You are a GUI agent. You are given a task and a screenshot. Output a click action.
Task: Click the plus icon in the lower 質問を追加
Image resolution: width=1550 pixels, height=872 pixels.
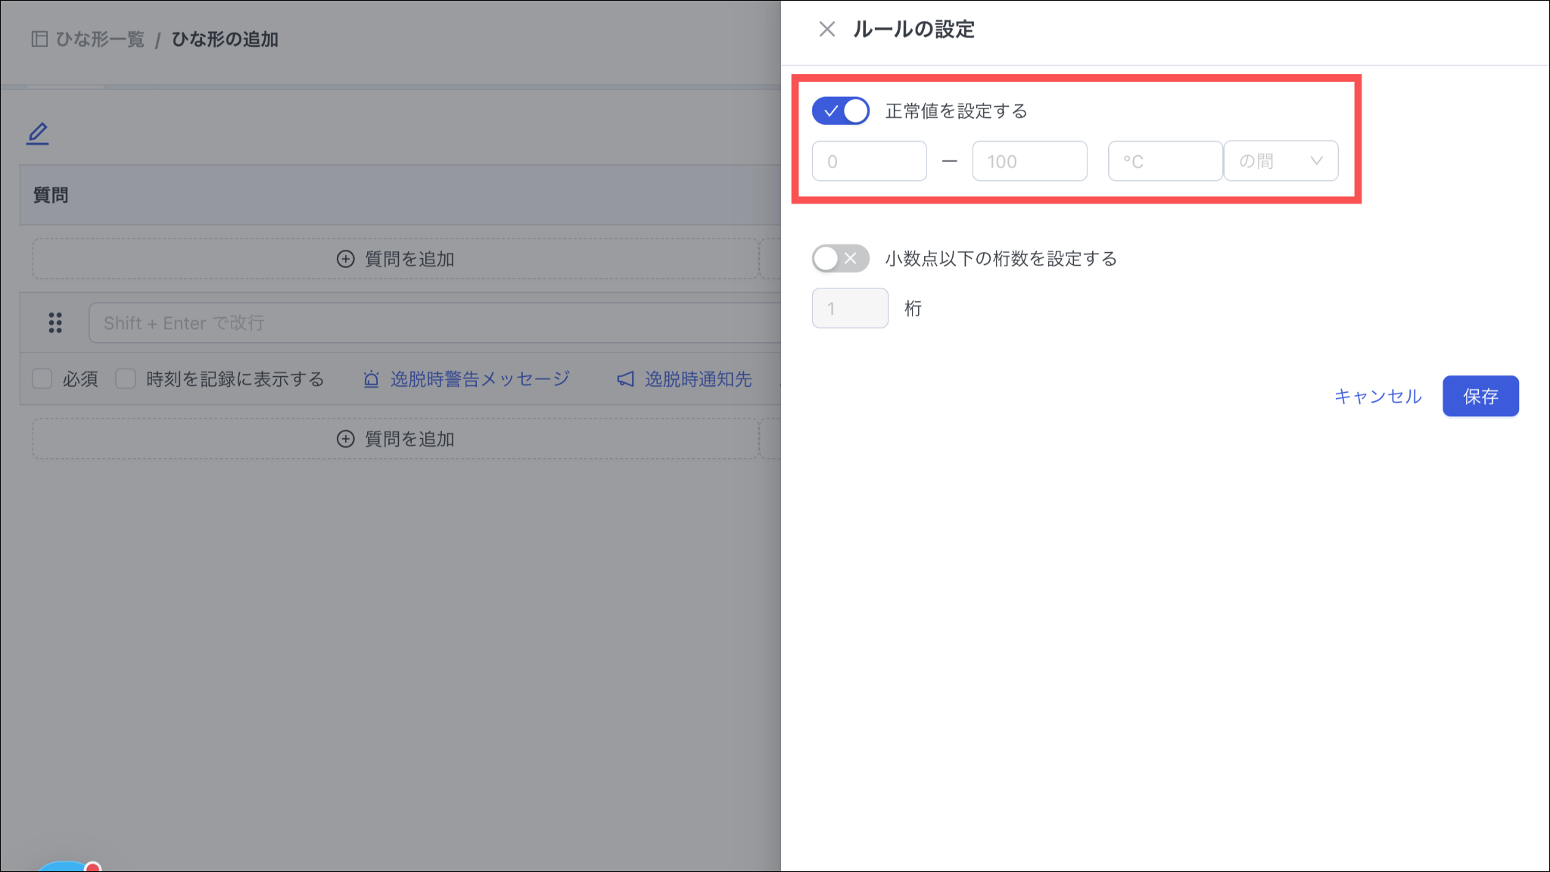345,439
